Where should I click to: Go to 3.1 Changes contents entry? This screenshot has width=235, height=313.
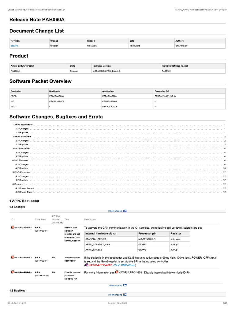pyautogui.click(x=22, y=153)
